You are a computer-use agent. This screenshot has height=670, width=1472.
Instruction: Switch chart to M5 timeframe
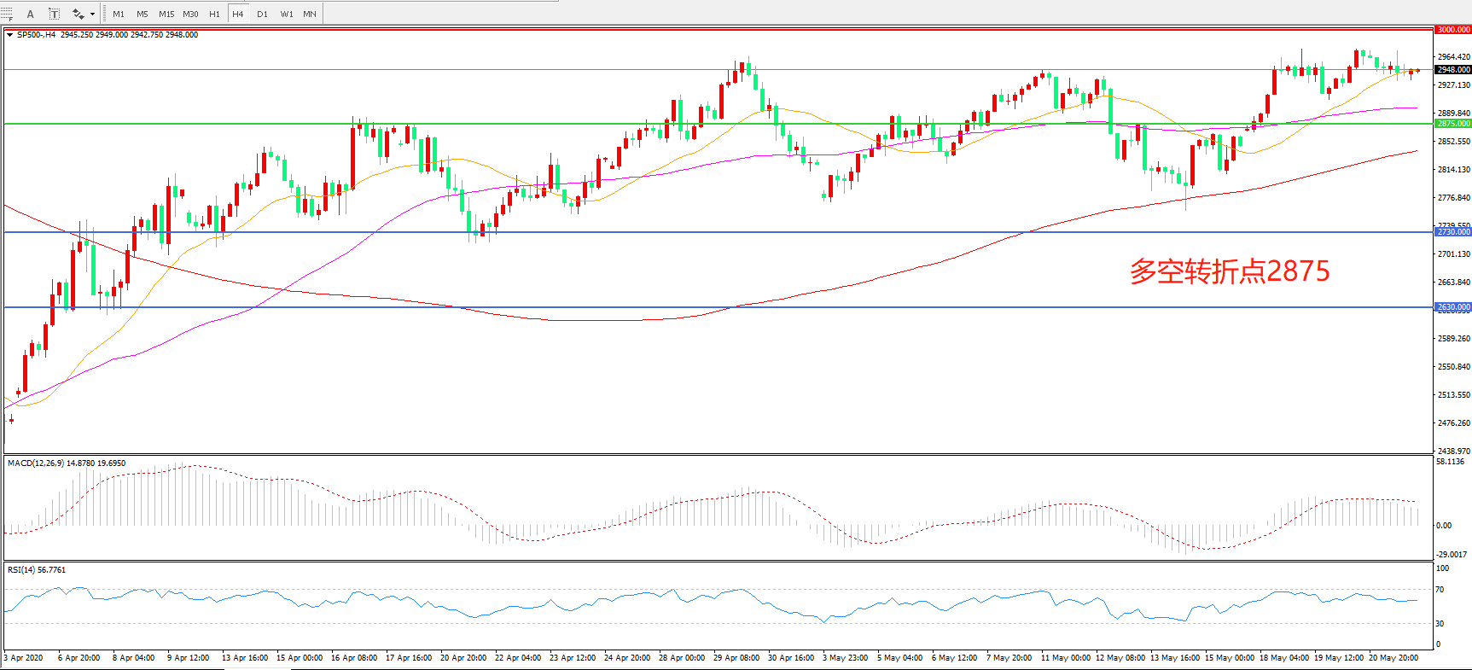pyautogui.click(x=142, y=14)
